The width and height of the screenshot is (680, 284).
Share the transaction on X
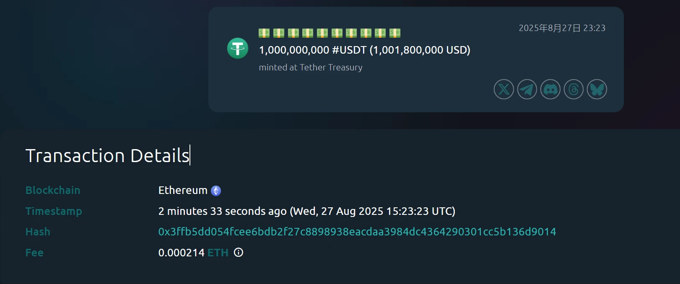pos(504,89)
